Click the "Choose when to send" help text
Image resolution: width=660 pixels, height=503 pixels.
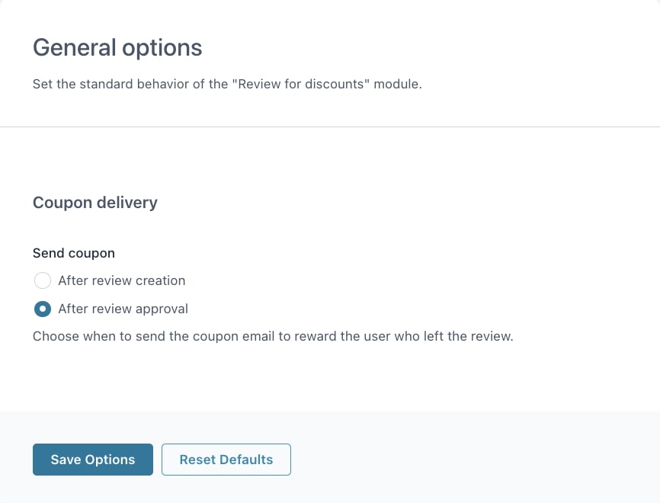tap(273, 335)
